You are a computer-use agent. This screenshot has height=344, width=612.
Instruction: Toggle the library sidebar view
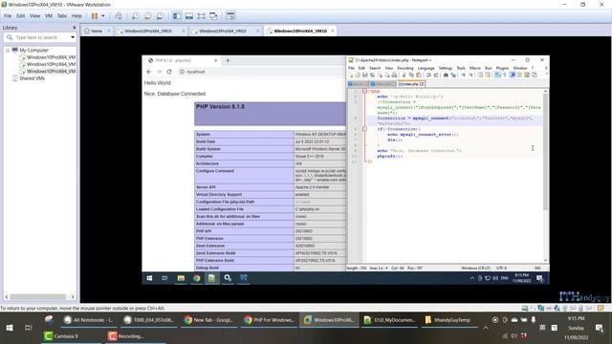tap(177, 16)
